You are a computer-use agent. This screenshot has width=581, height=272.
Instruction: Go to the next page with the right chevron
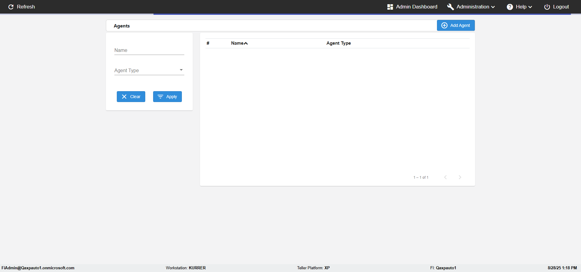click(x=460, y=177)
